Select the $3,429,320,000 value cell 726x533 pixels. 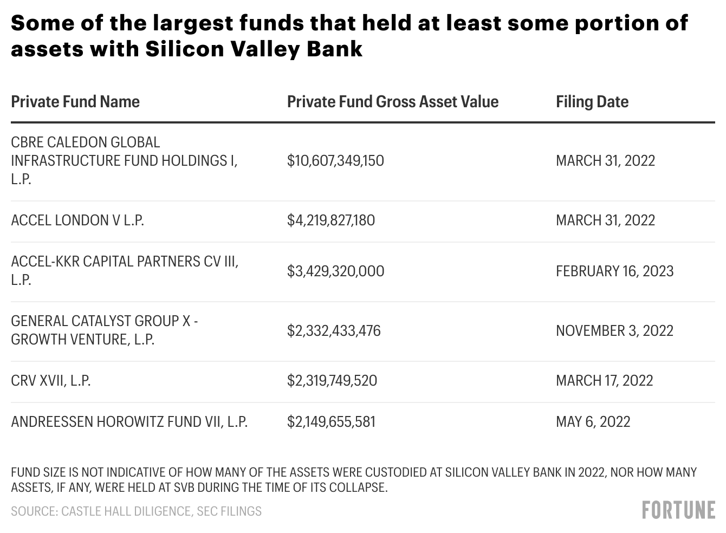335,271
